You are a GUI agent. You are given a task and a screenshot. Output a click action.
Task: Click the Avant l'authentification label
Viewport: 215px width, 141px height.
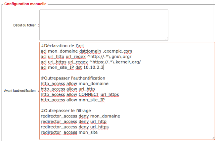20,91
